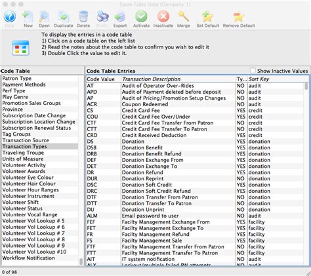This screenshot has width=311, height=276.
Task: Select Traveling Troupe code table
Action: point(40,153)
